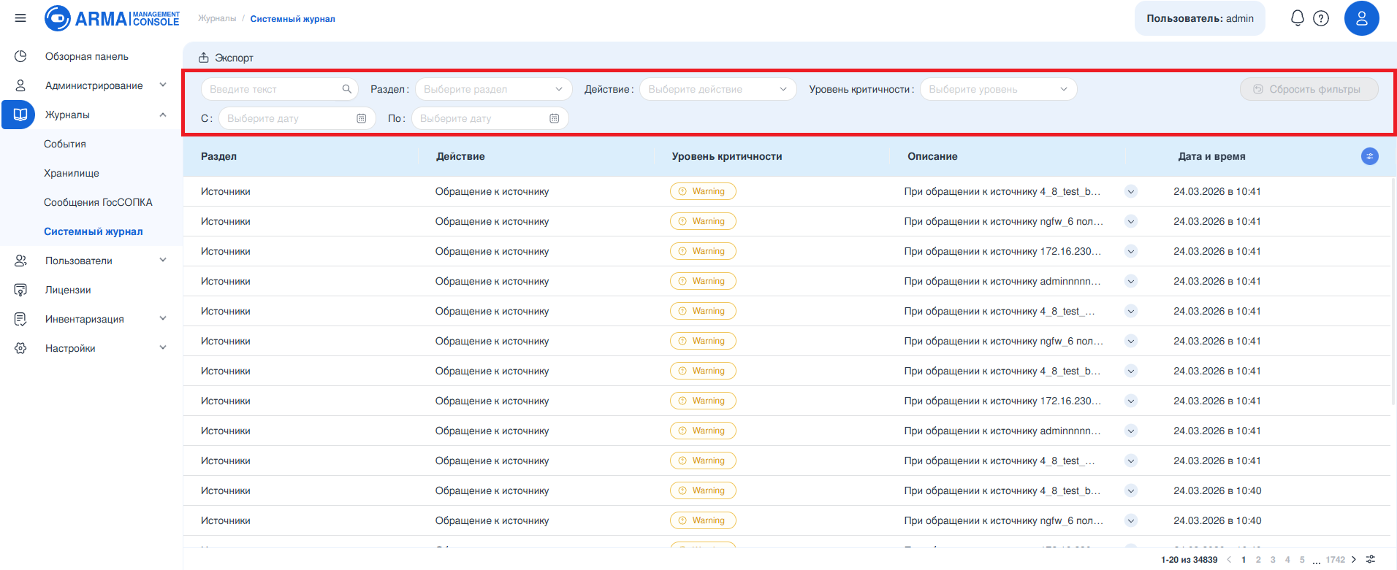Open События journal page
1397x570 pixels.
coord(65,144)
